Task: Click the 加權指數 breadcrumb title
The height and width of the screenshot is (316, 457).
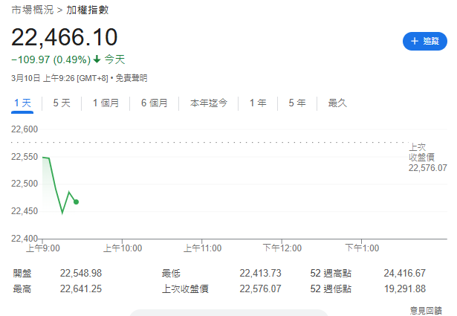Action: pos(88,10)
